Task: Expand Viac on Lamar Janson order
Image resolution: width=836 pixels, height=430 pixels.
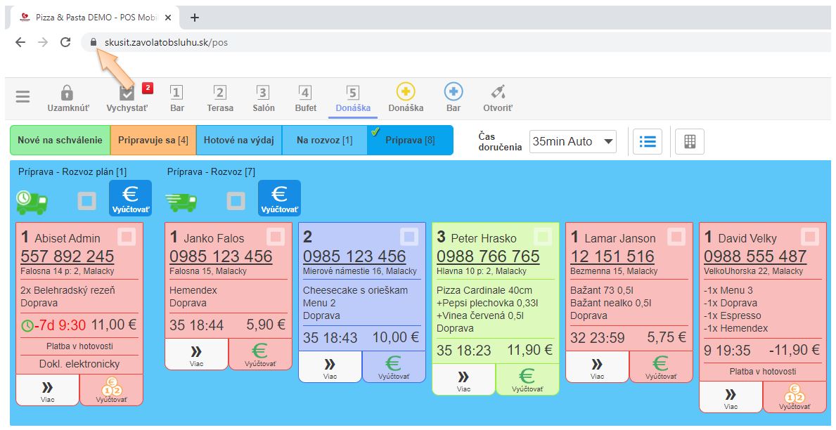Action: (597, 367)
